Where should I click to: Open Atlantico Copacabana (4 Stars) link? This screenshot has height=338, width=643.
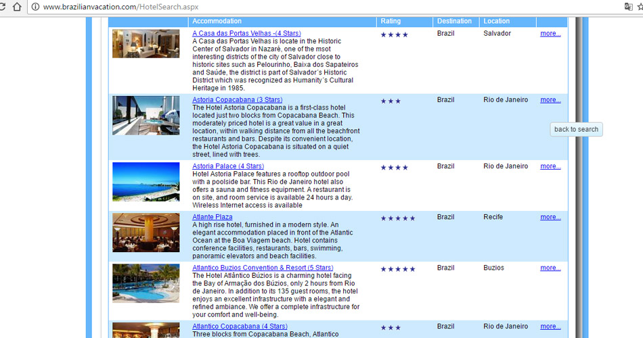(240, 326)
